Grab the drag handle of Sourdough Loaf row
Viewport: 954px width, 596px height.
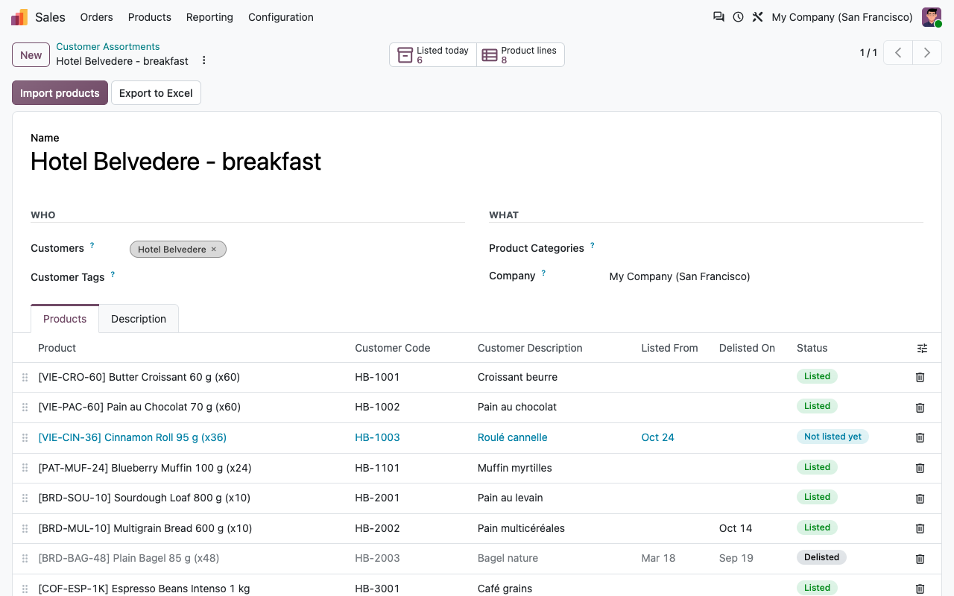click(25, 498)
